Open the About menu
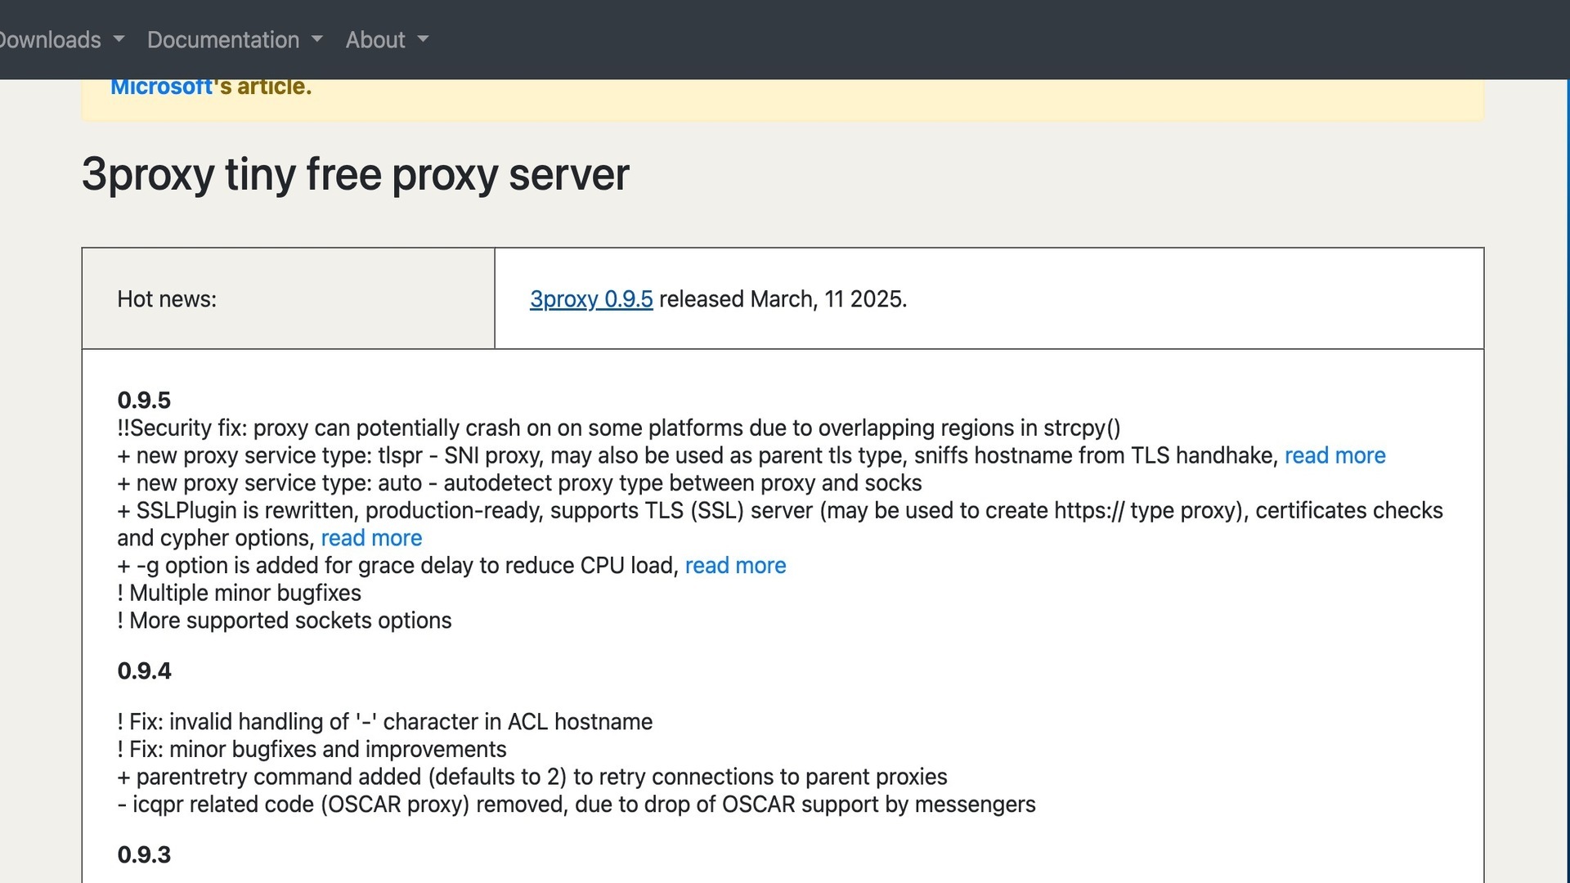Viewport: 1570px width, 883px height. [375, 39]
